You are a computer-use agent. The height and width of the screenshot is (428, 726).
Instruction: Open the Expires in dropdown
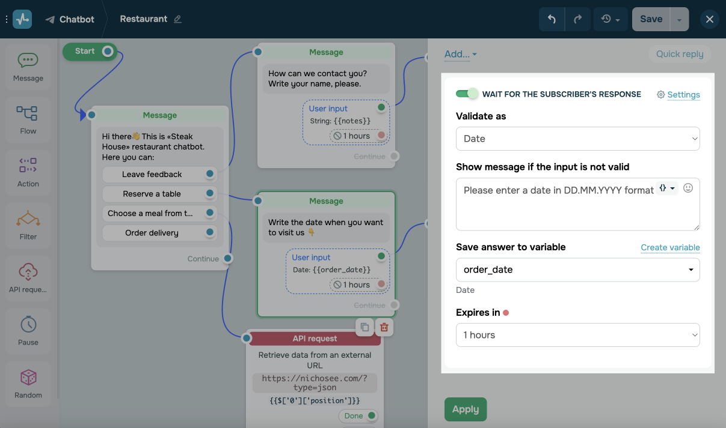[577, 335]
